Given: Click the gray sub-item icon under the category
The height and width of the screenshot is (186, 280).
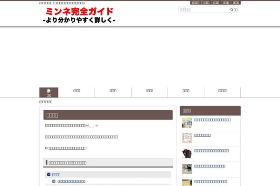Looking at the screenshot, I should coord(54,181).
